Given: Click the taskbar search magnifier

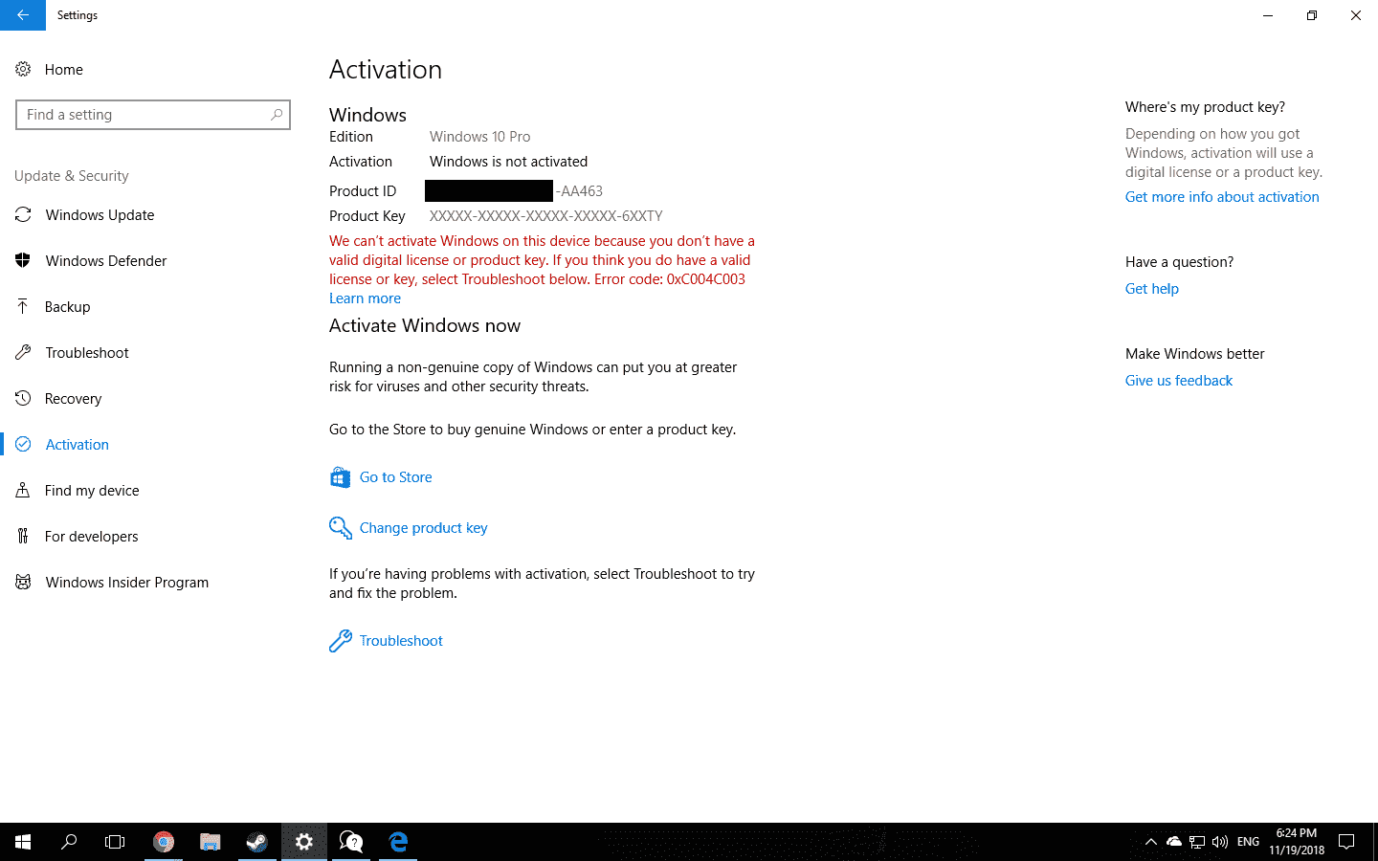Looking at the screenshot, I should (x=69, y=842).
